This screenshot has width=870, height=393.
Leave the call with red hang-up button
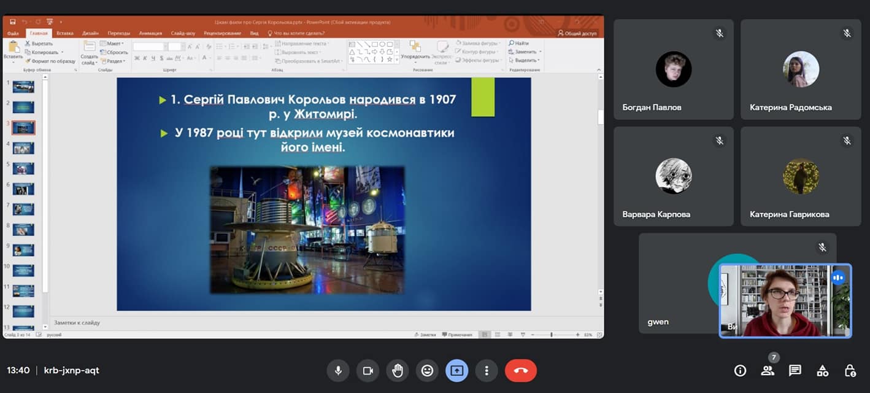click(520, 370)
